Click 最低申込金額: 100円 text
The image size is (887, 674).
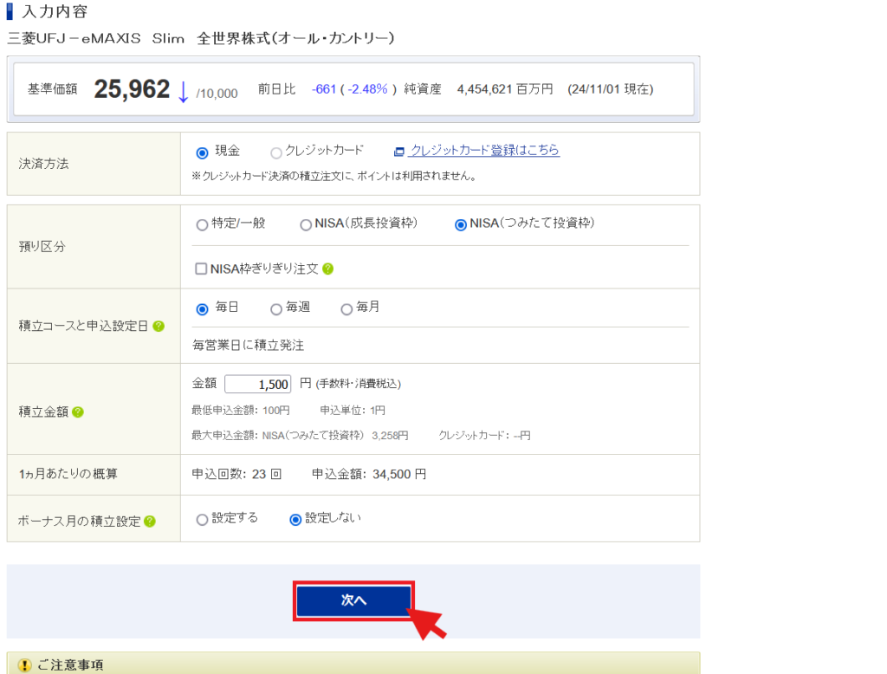pyautogui.click(x=241, y=411)
